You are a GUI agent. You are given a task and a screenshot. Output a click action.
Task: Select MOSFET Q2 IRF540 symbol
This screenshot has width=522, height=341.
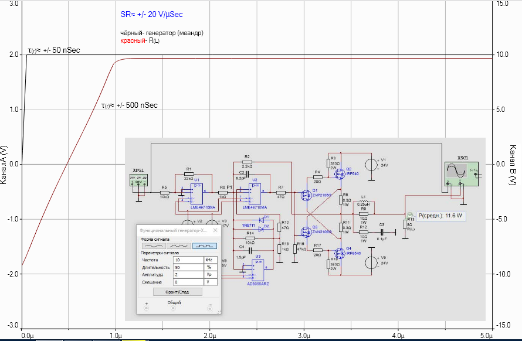(340, 173)
